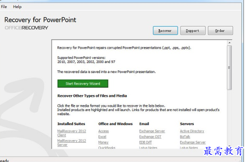246x162 pixels.
Task: Open Exchange Server link under Servers
Action: (x=192, y=142)
